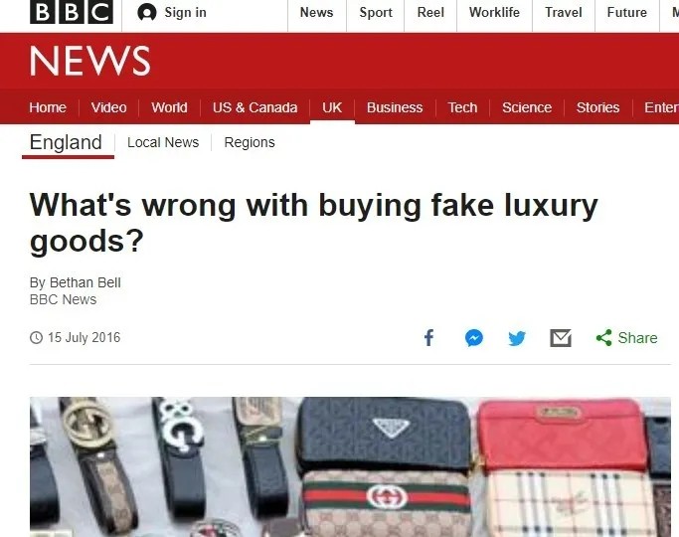Viewport: 679px width, 537px height.
Task: Open the Local News link
Action: coord(163,142)
